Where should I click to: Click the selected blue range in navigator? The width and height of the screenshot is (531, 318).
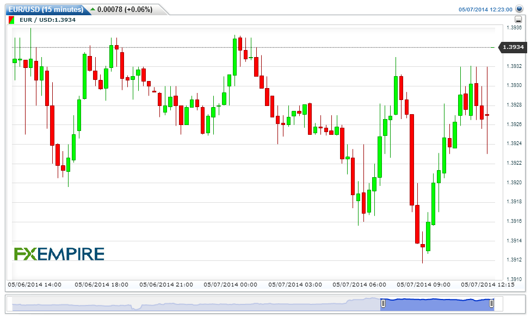(x=437, y=304)
